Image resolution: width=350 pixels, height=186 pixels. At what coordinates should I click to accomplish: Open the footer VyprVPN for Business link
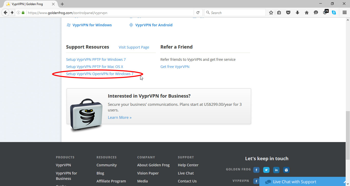(x=66, y=176)
